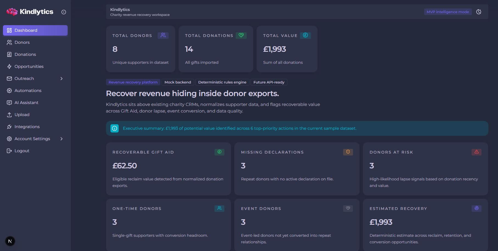Expand the Outreach submenu chevron
Screen dimensions: 498x251
(x=62, y=79)
